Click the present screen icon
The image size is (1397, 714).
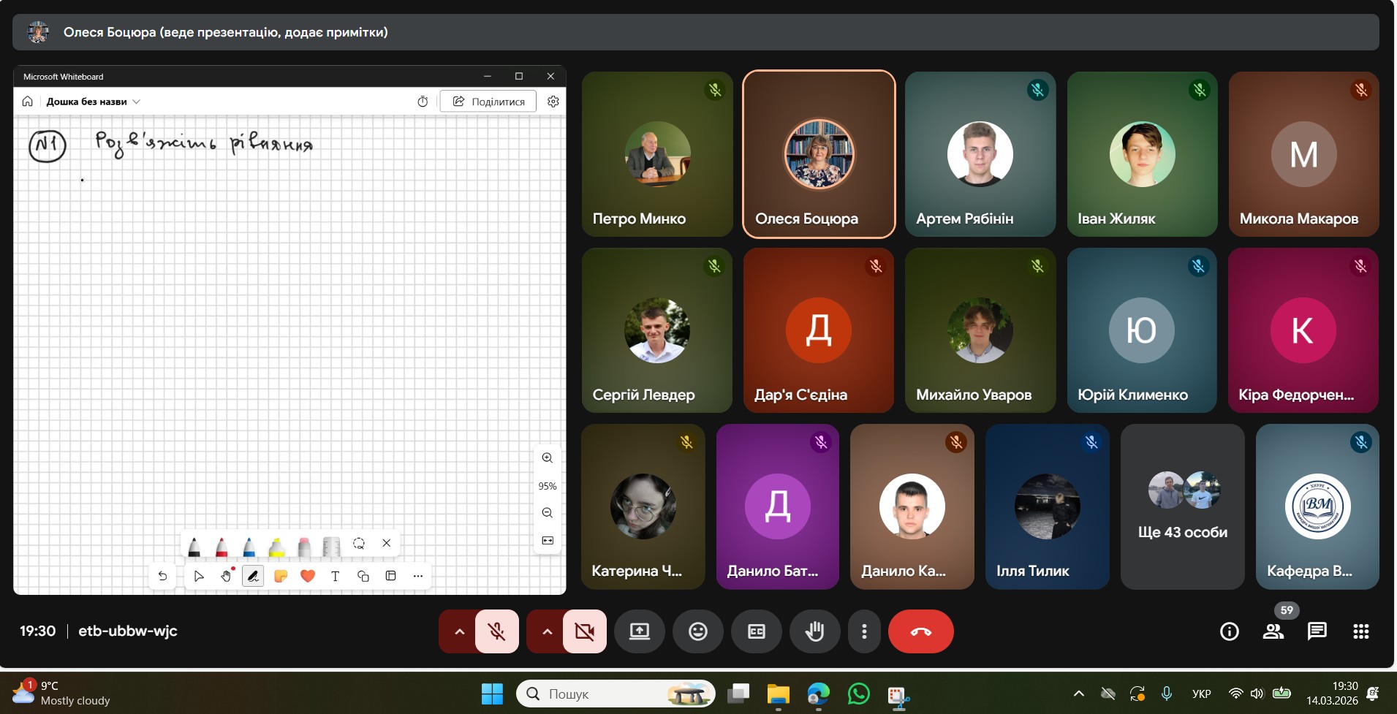pos(640,631)
